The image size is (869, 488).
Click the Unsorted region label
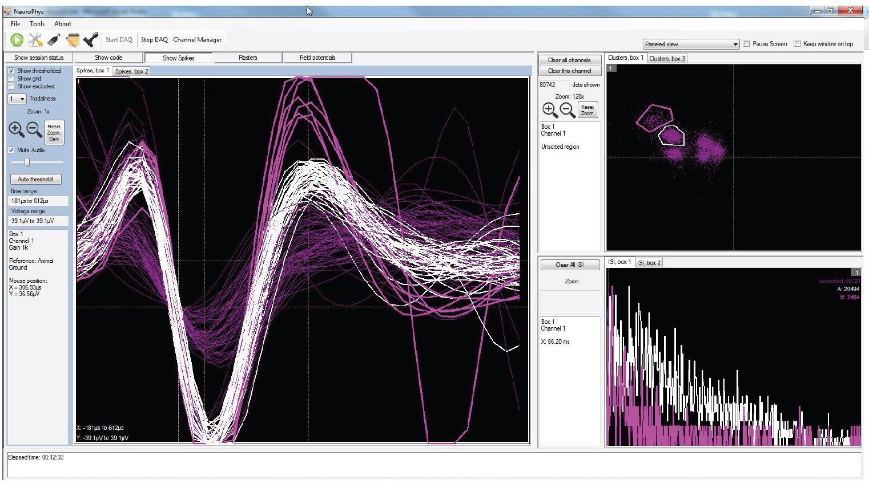(x=560, y=147)
